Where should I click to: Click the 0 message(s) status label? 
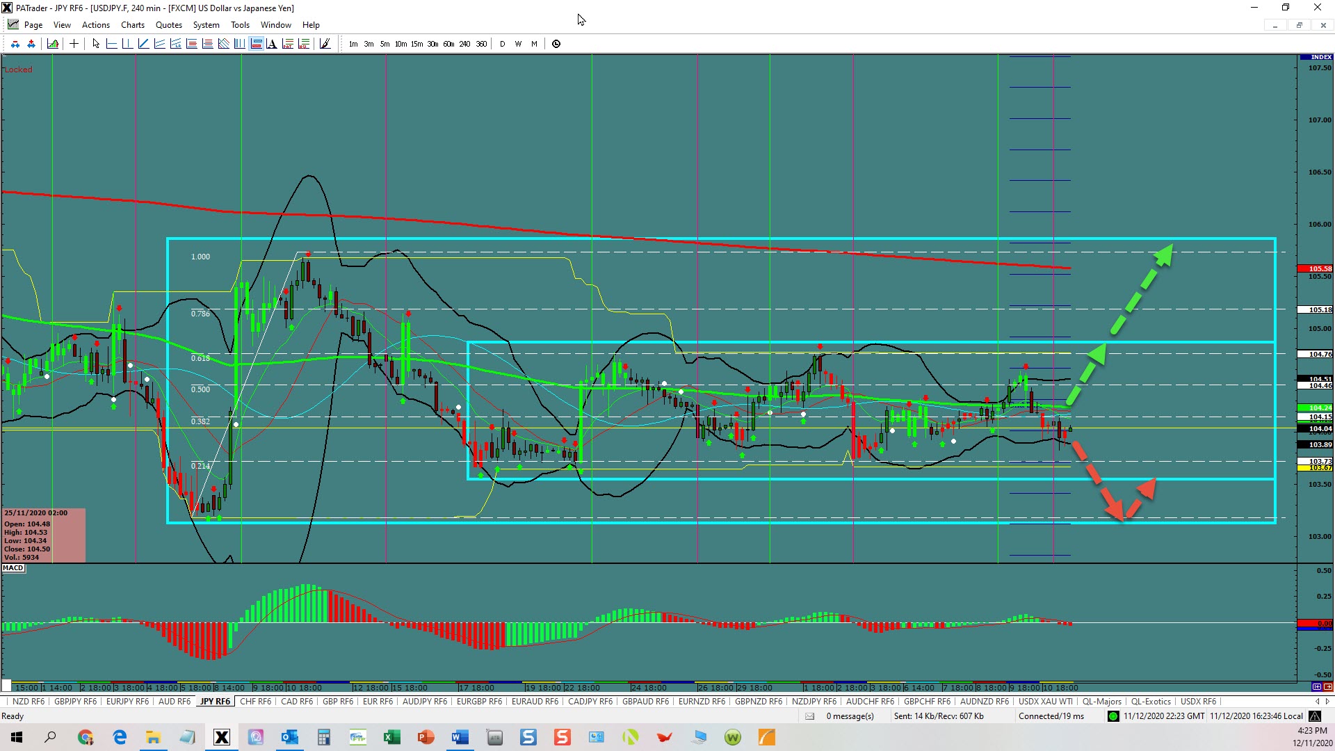pos(850,716)
